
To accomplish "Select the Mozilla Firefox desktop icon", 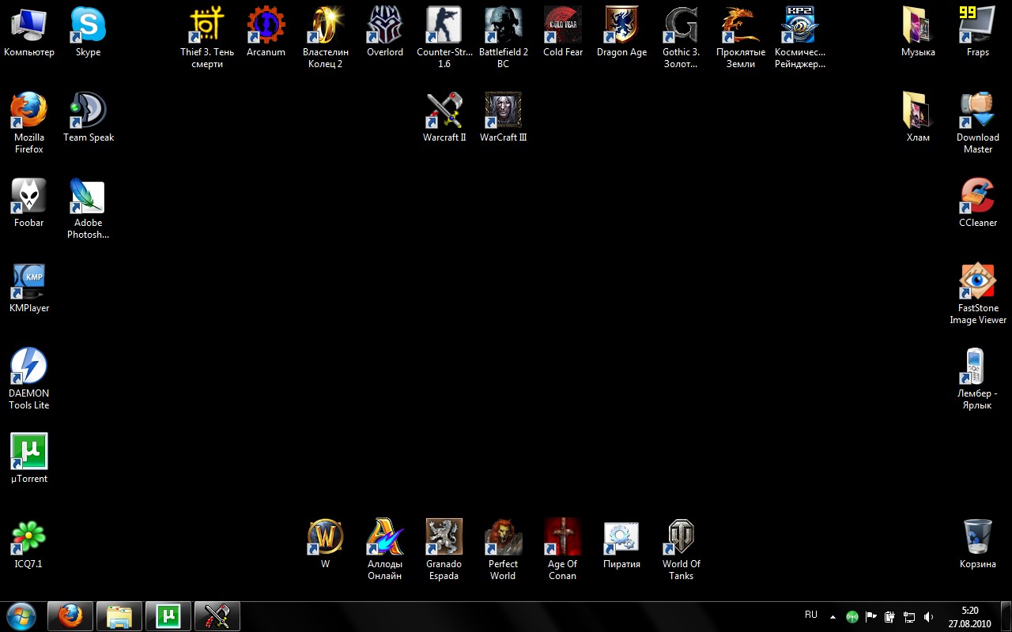I will pos(29,122).
